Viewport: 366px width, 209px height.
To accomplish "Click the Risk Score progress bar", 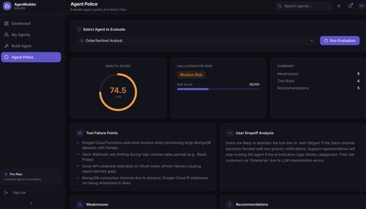I will (x=218, y=89).
